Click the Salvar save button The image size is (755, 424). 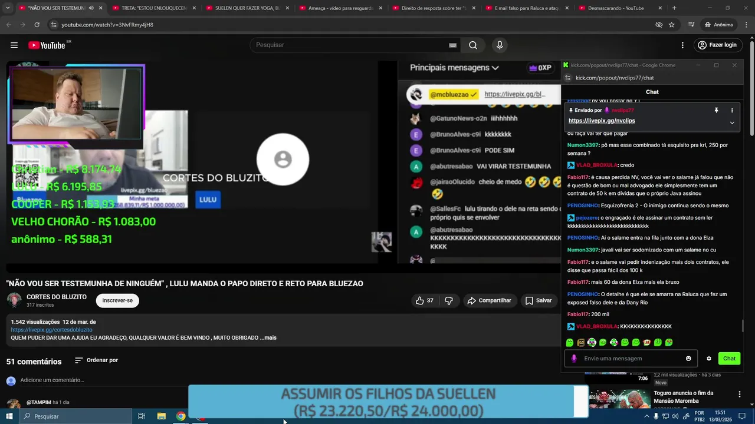(x=539, y=300)
